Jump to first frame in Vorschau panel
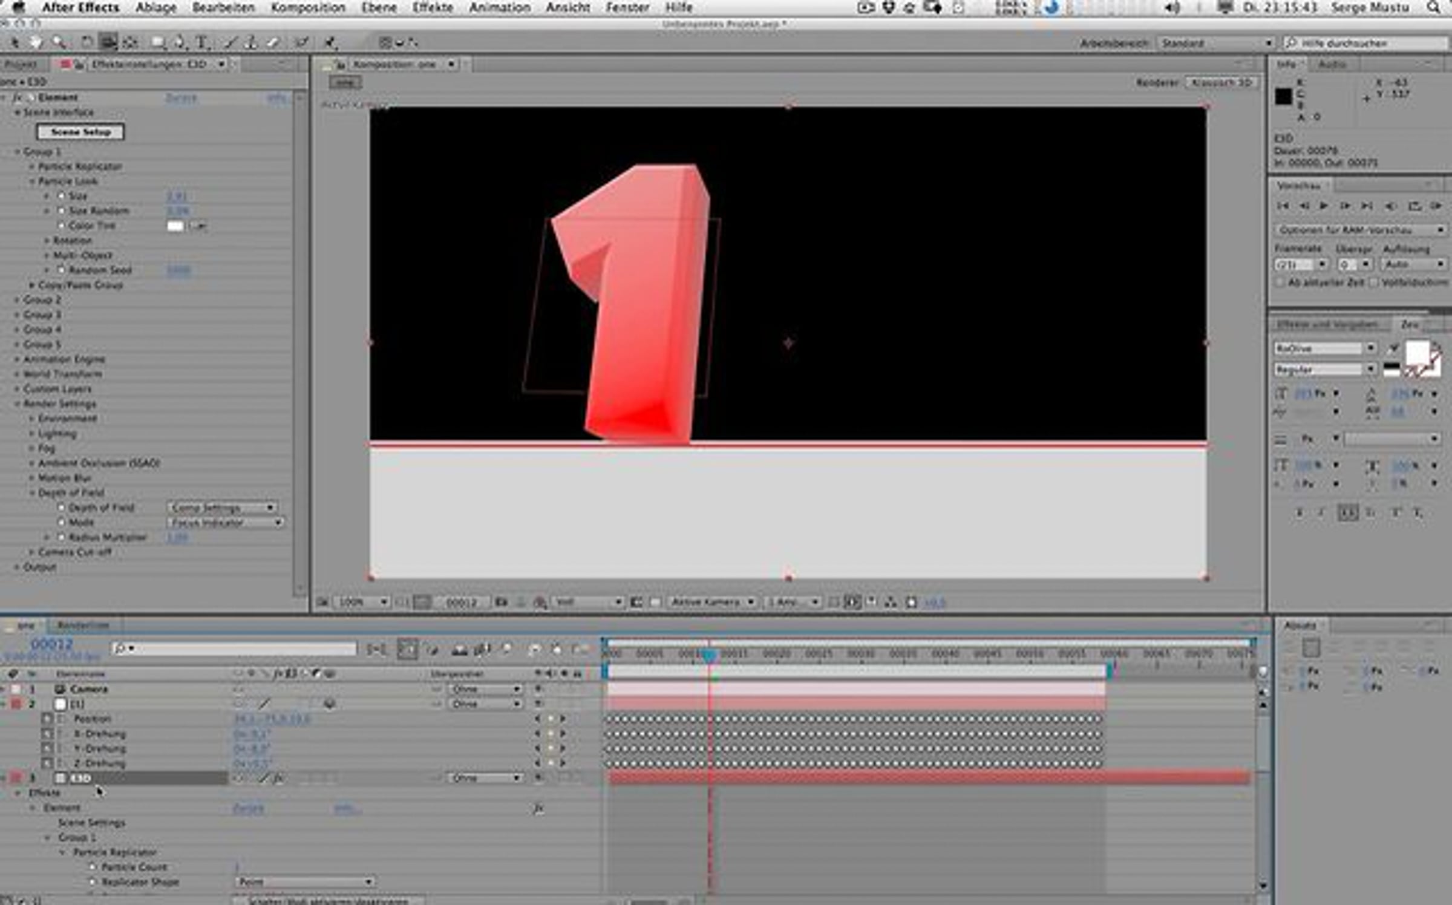This screenshot has width=1452, height=905. point(1283,206)
